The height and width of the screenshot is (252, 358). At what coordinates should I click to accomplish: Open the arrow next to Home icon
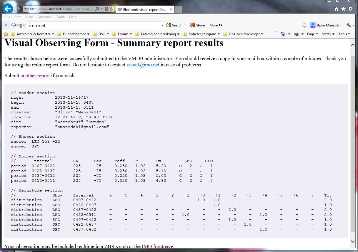(289, 34)
